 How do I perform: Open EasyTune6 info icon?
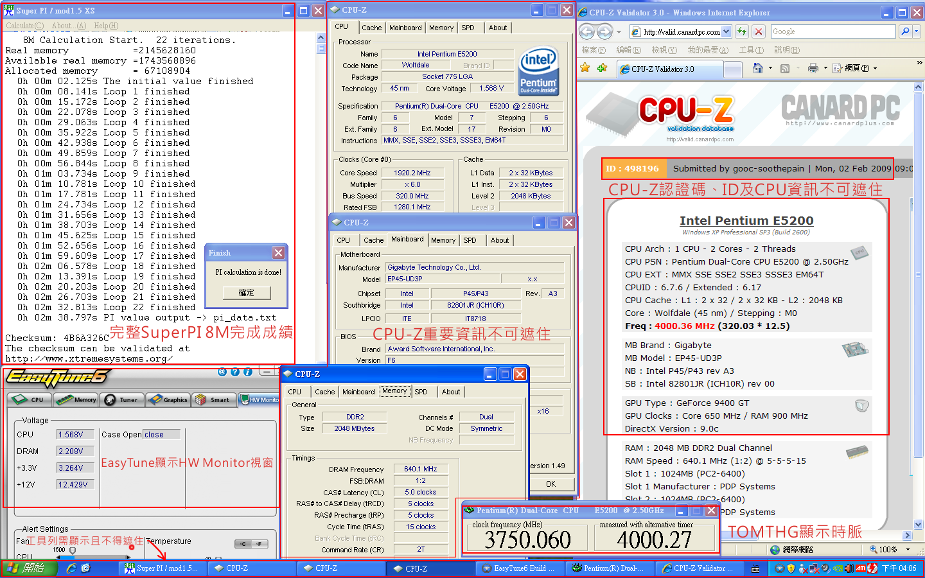(247, 372)
